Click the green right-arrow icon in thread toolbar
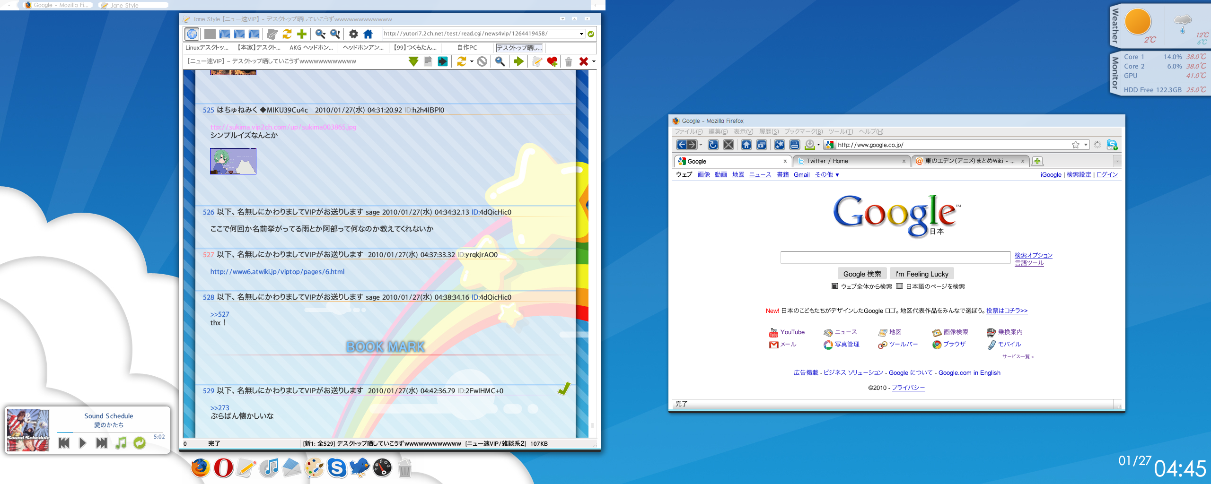 point(518,61)
